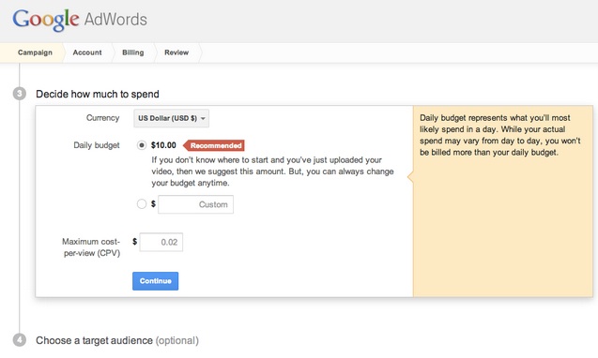Focus the Custom budget amount field

(195, 204)
